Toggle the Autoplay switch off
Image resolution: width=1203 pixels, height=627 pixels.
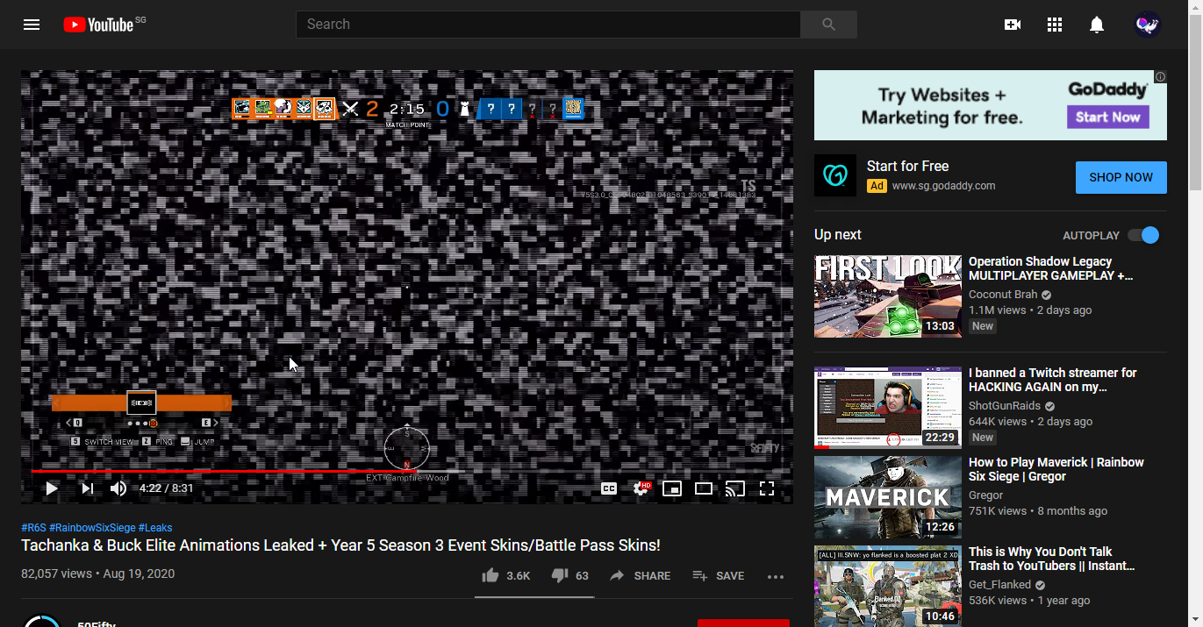click(x=1143, y=235)
